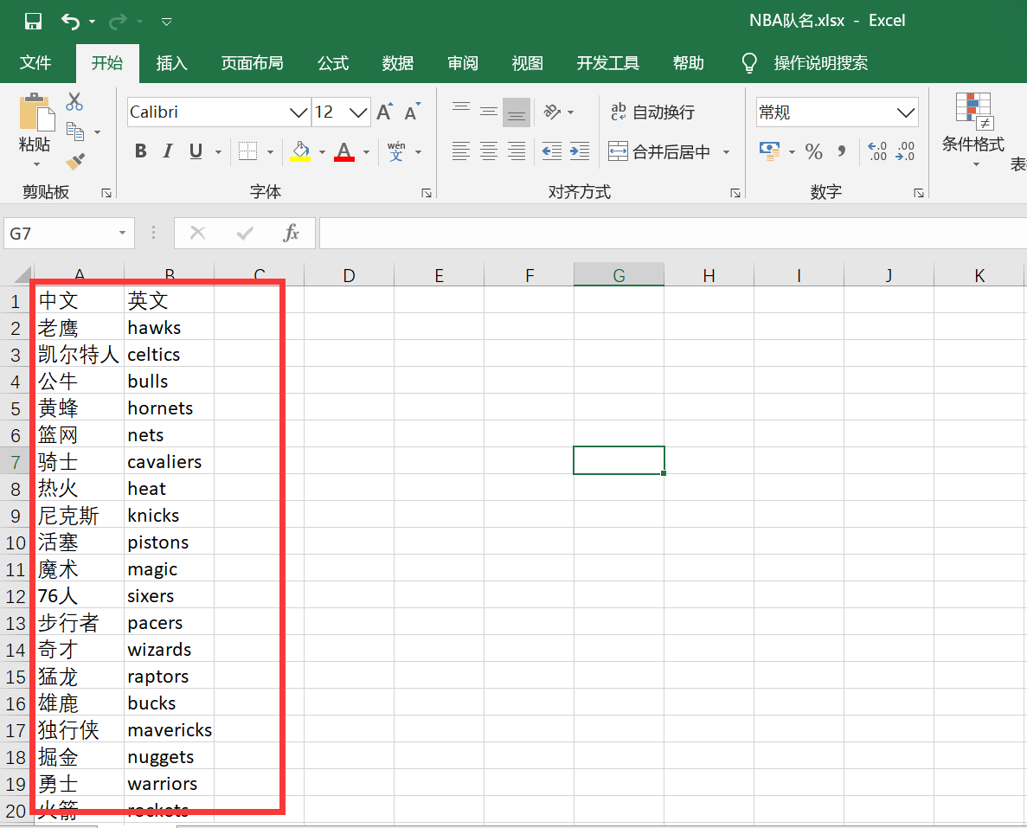Align text to the right
1027x828 pixels.
517,151
